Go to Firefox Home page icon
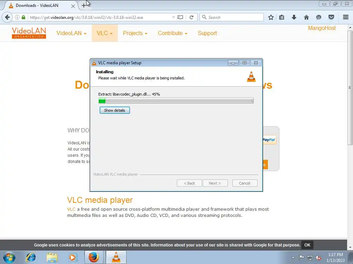This screenshot has height=264, width=353. point(306,17)
